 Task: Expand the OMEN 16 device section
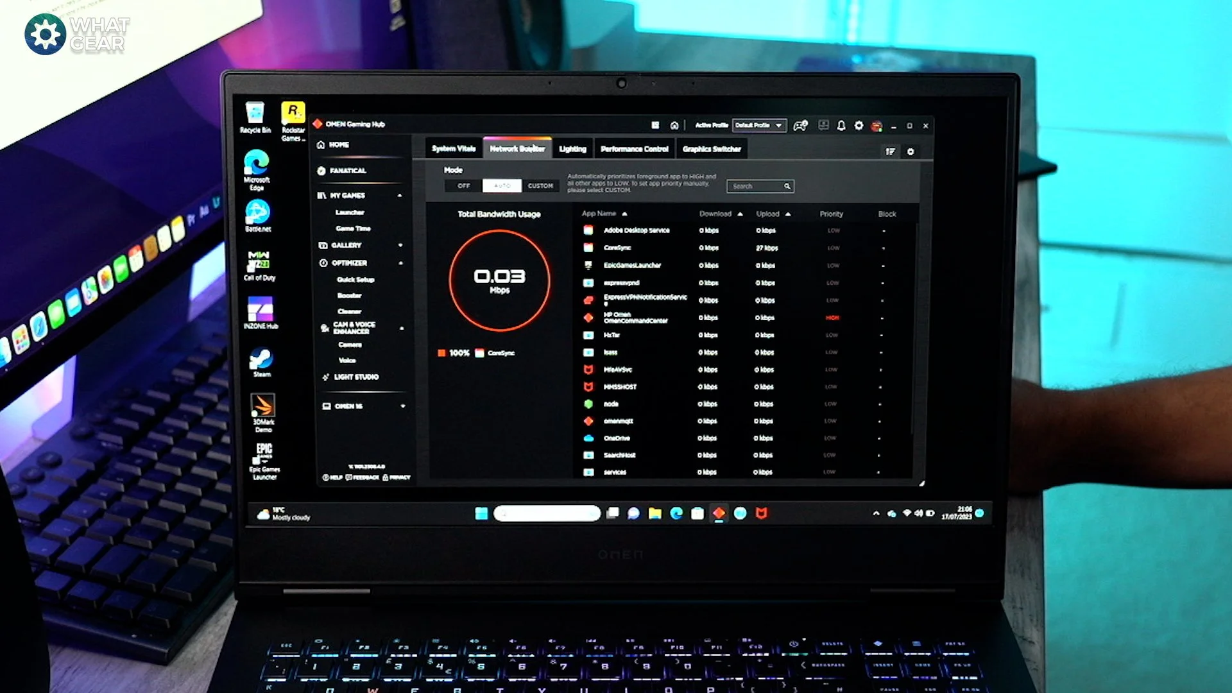[403, 406]
